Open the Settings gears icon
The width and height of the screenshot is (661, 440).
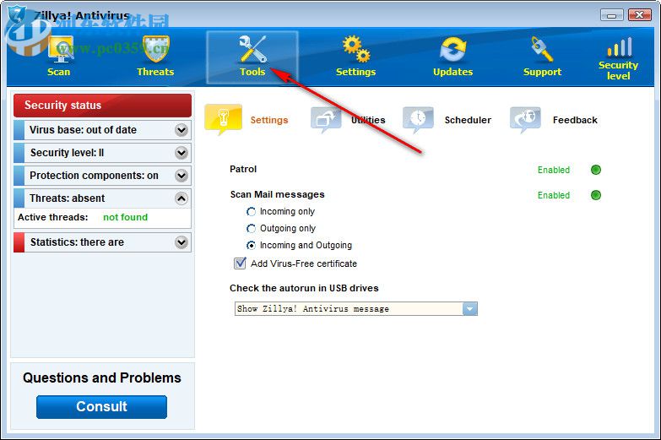click(x=356, y=49)
